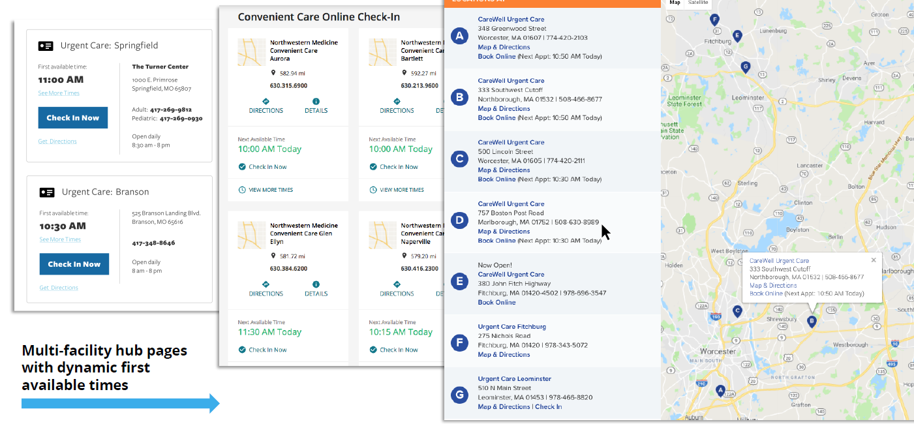
Task: Click the Directions icon under Glen Ellyn
Action: [x=266, y=284]
